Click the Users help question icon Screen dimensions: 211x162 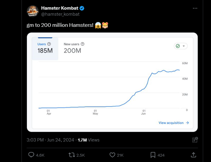point(49,44)
